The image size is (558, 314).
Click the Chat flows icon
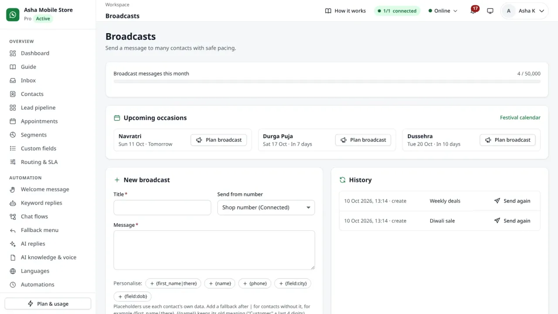(13, 216)
